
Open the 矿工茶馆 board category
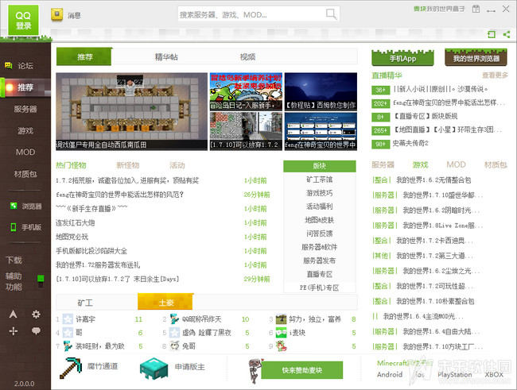319,180
